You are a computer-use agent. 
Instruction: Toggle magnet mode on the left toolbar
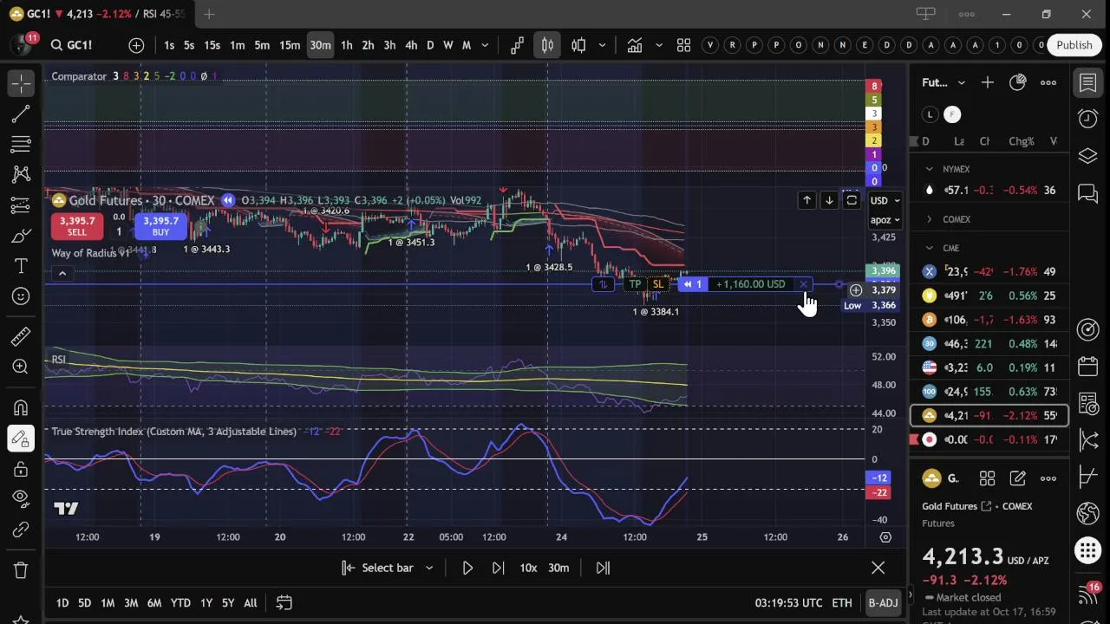click(x=21, y=407)
